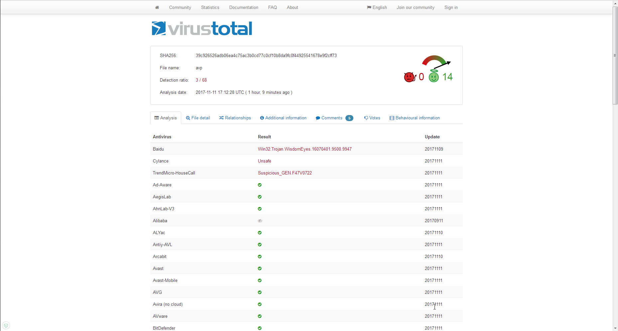Screen dimensions: 618x331
Task: Click the SHA256 hash value
Action: 266,56
